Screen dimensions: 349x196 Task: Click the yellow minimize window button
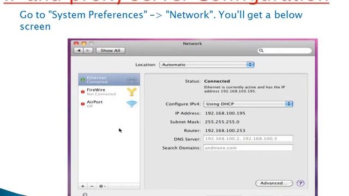pos(84,44)
